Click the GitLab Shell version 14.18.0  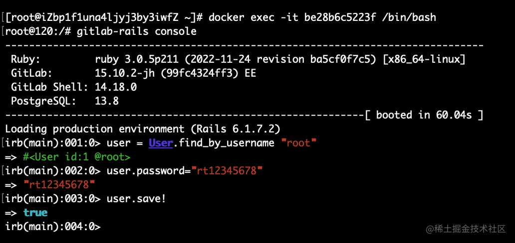(116, 87)
